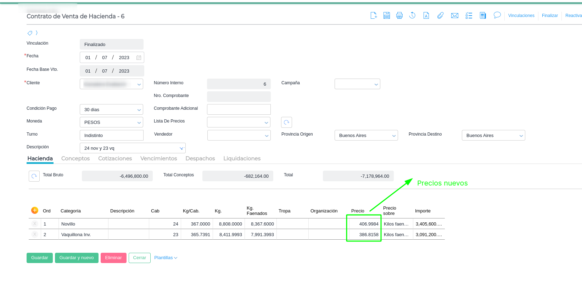Click the refresh icon beside Total Bruto
Screen dimensions: 582x285
(34, 176)
